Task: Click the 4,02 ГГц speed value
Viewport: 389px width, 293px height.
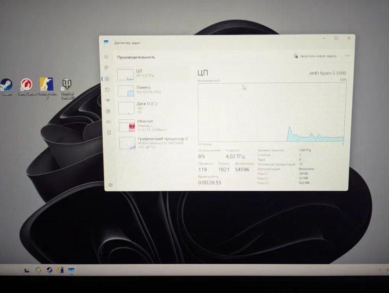Action: [x=235, y=156]
